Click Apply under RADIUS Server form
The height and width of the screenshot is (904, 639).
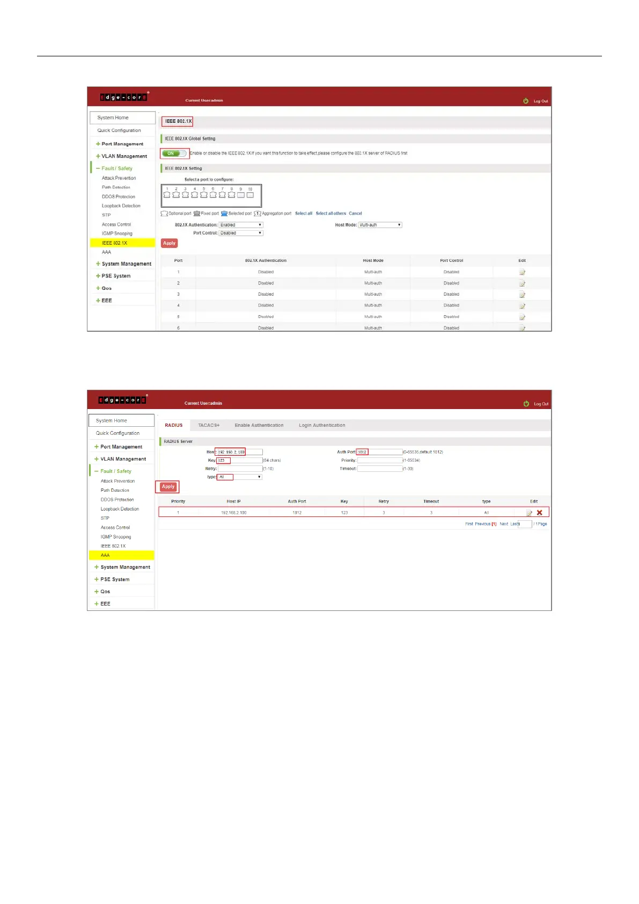168,487
